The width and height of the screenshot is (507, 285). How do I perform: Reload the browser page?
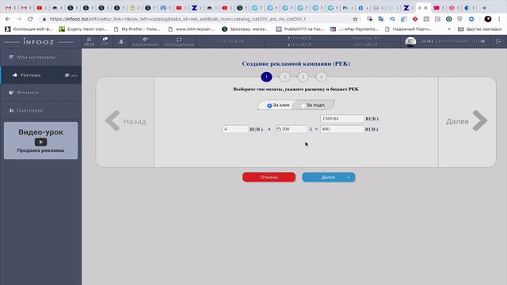click(x=30, y=19)
